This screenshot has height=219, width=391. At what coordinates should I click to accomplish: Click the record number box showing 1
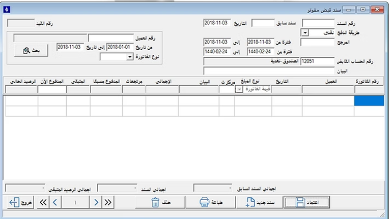pyautogui.click(x=75, y=202)
